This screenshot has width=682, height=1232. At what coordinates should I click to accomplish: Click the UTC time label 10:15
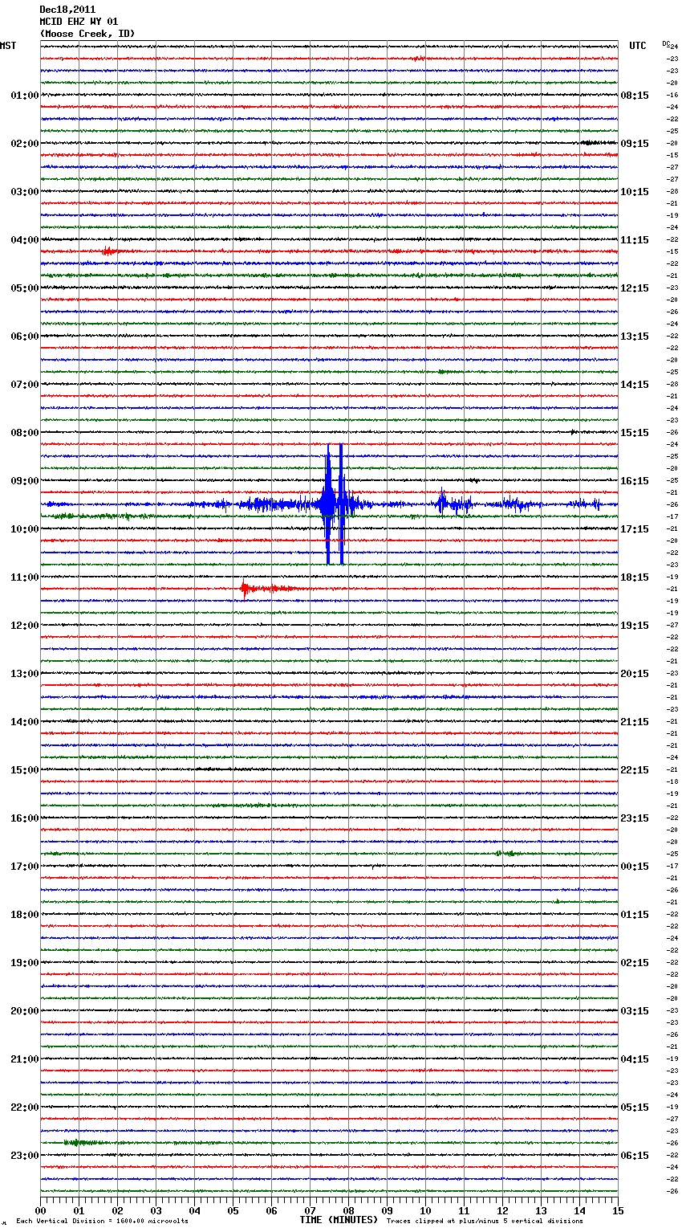click(x=635, y=192)
